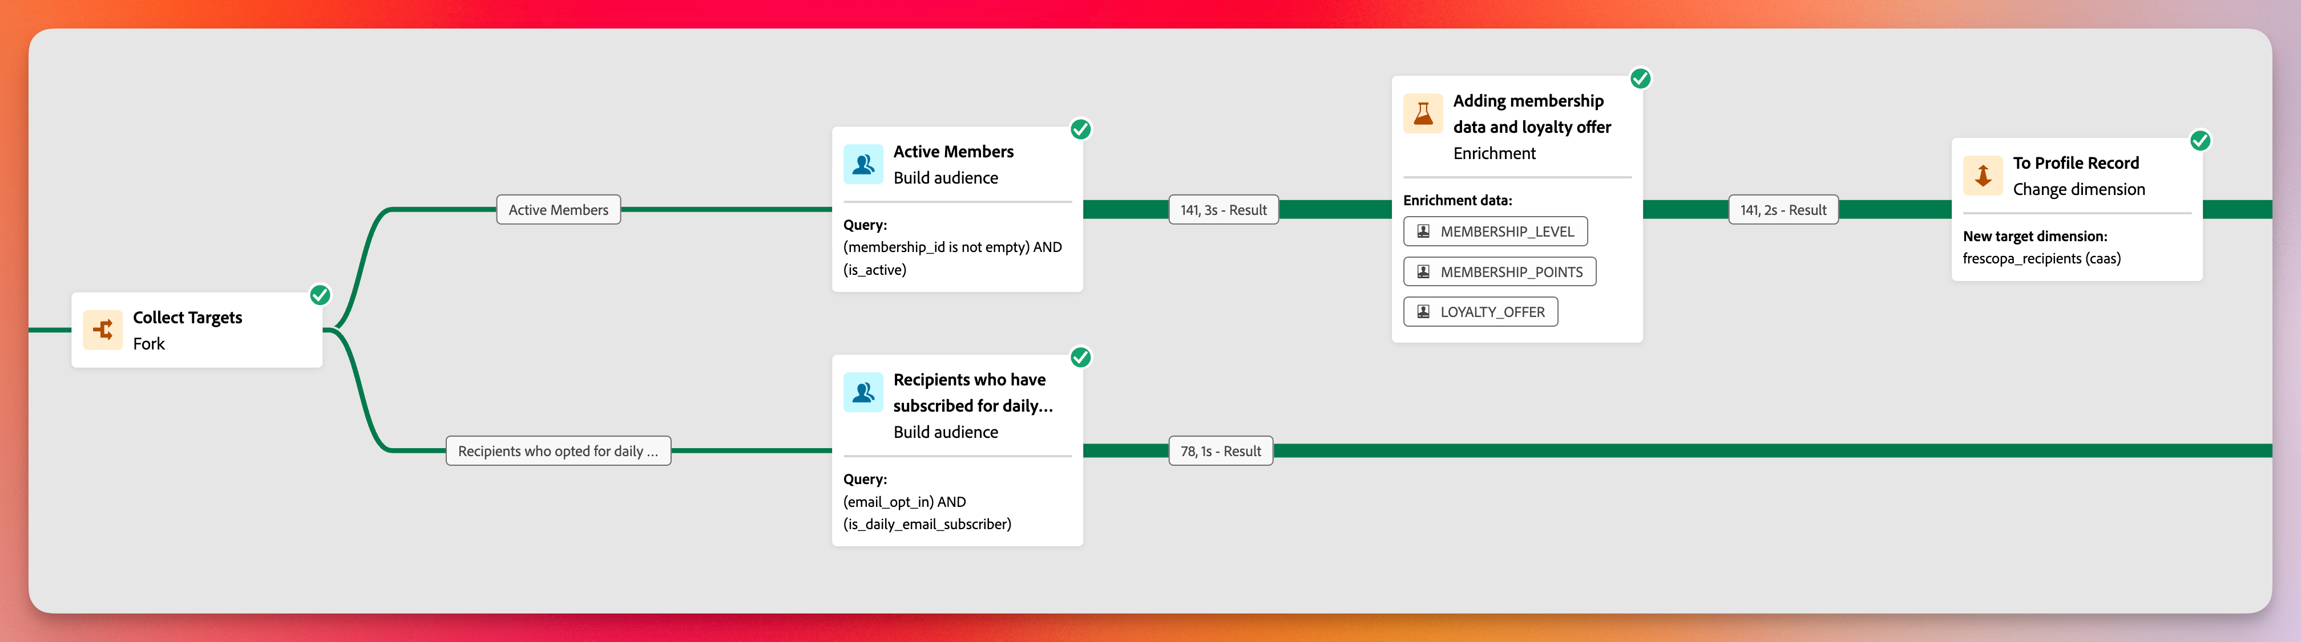Click the 'Enrichment' activity type text
2301x642 pixels.
[x=1495, y=153]
